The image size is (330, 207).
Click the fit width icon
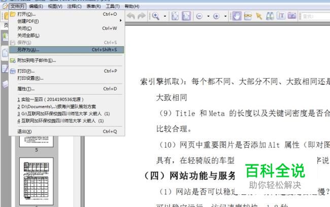pos(186,16)
